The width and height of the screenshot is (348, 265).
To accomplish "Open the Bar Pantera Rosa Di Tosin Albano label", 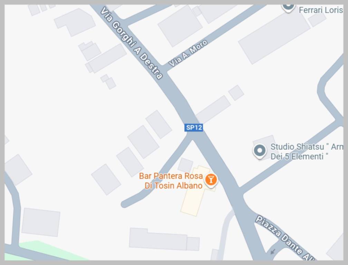I will point(171,181).
